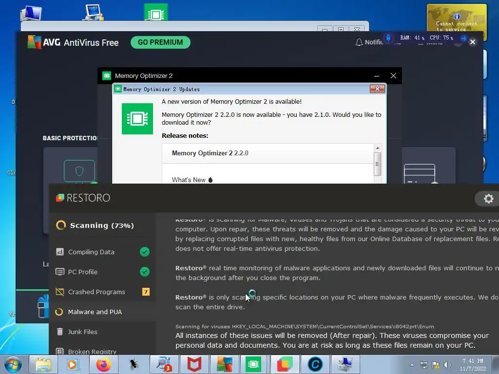Click Memory Optimizer 2 title bar icon
The width and height of the screenshot is (499, 374).
click(107, 75)
